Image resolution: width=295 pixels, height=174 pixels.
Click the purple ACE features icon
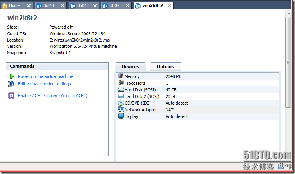pyautogui.click(x=11, y=96)
